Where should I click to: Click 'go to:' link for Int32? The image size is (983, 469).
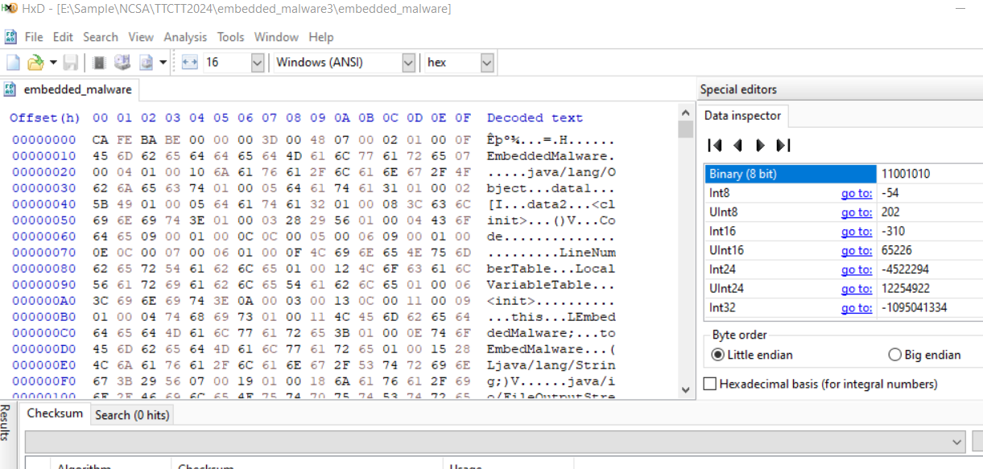[857, 308]
